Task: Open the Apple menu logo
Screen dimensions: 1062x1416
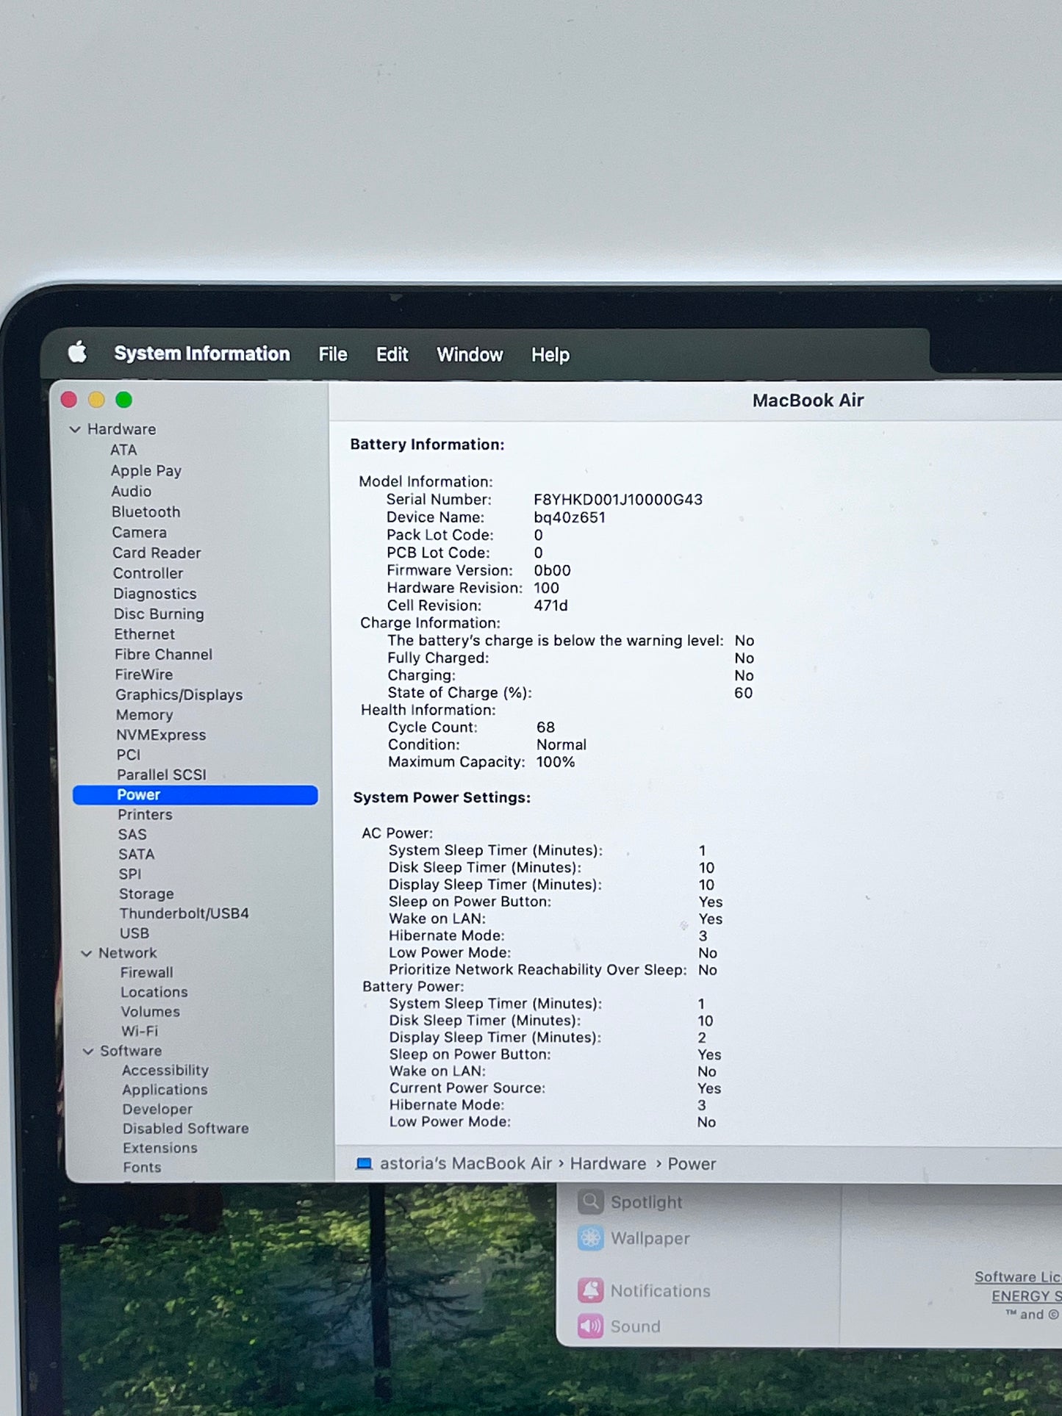Action: click(x=77, y=353)
